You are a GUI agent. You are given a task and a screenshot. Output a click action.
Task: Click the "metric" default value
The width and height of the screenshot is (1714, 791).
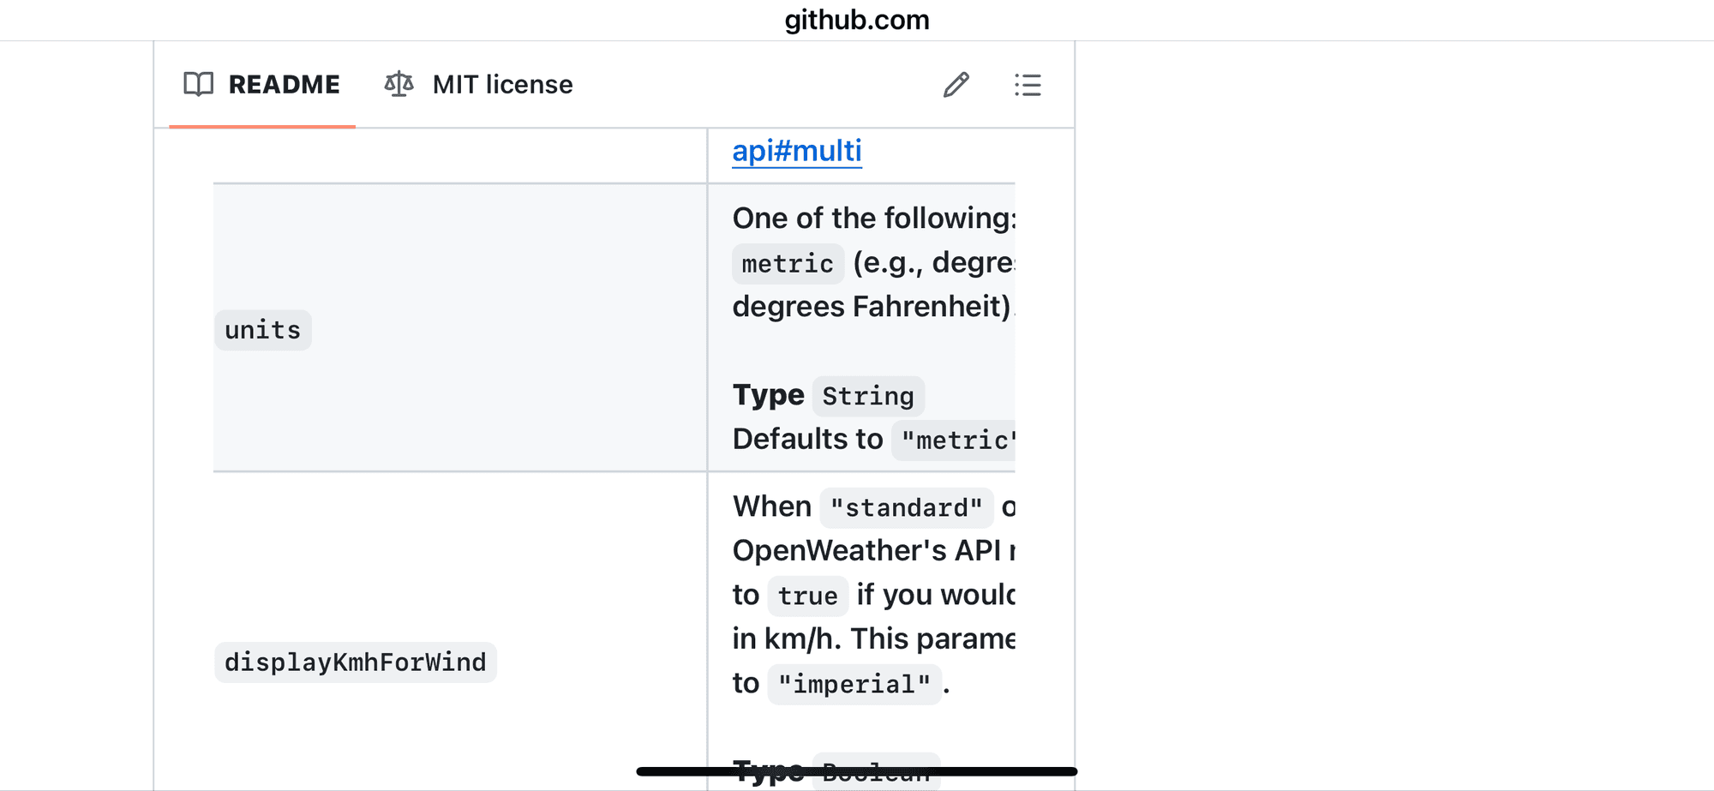(954, 440)
